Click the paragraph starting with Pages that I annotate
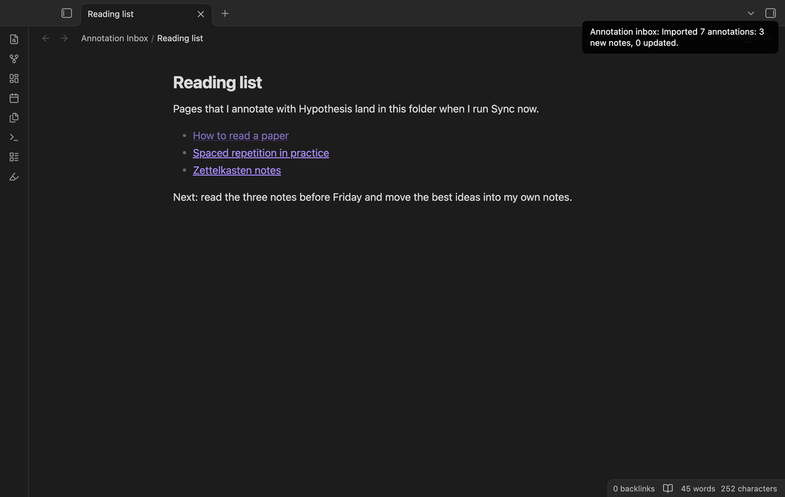The image size is (785, 497). [x=356, y=109]
